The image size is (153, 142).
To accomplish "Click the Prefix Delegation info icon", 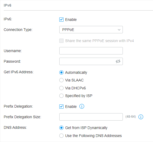I will pyautogui.click(x=82, y=106).
